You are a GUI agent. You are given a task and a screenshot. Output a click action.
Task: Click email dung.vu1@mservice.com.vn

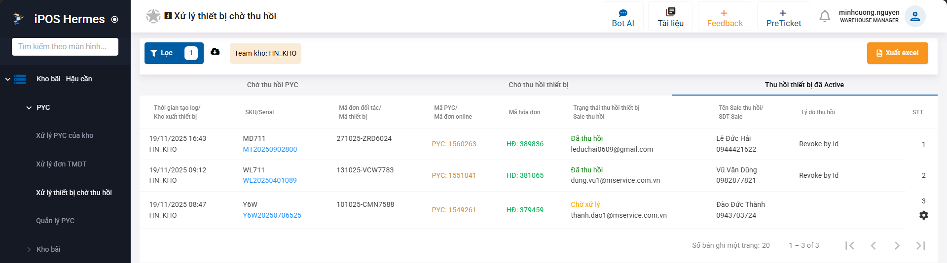tap(615, 180)
